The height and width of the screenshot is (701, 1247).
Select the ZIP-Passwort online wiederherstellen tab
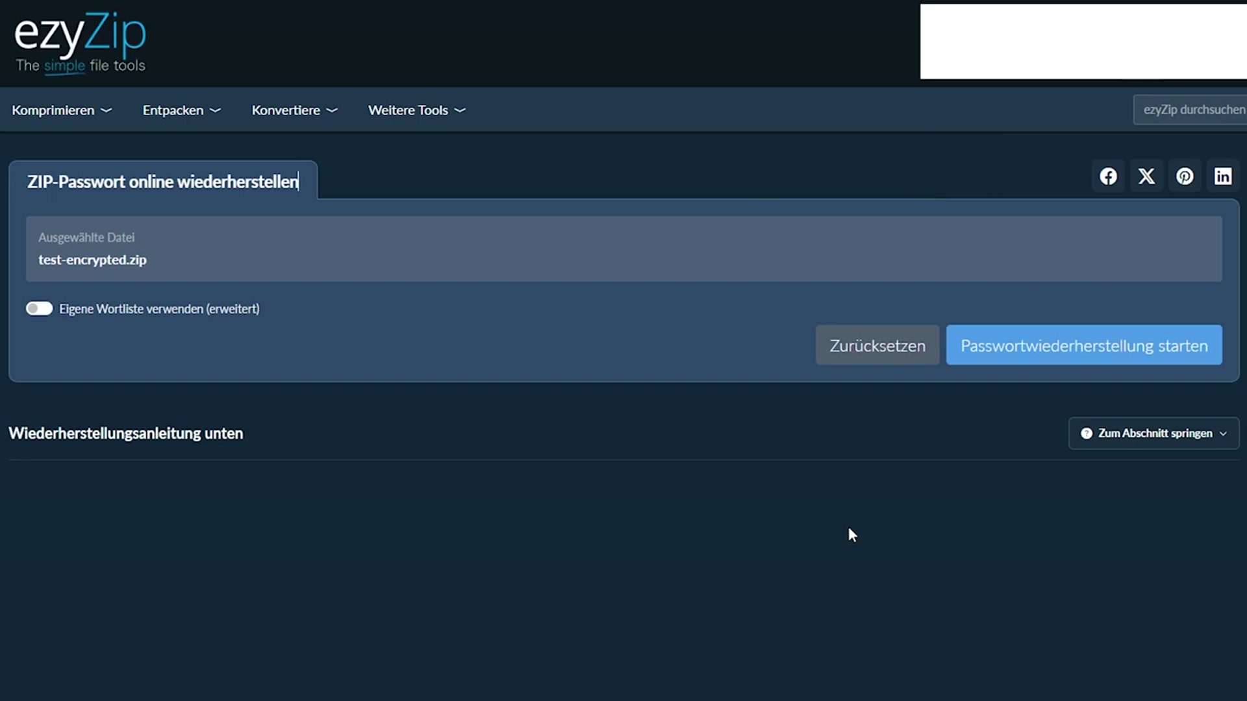pos(163,181)
